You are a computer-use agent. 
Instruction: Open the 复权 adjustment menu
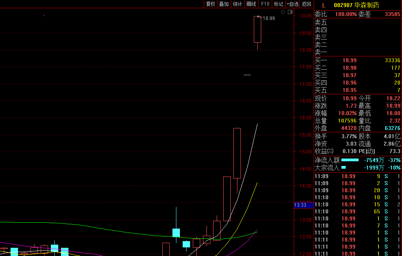[x=210, y=4]
